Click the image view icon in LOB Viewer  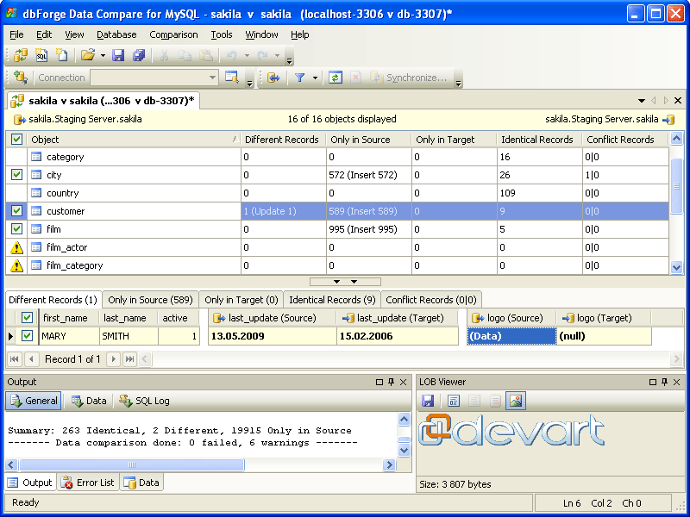[516, 401]
